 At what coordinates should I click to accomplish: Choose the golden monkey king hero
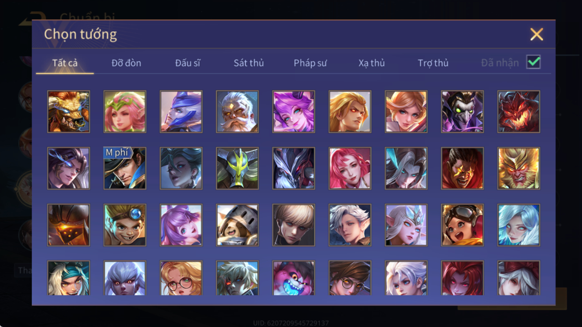519,168
